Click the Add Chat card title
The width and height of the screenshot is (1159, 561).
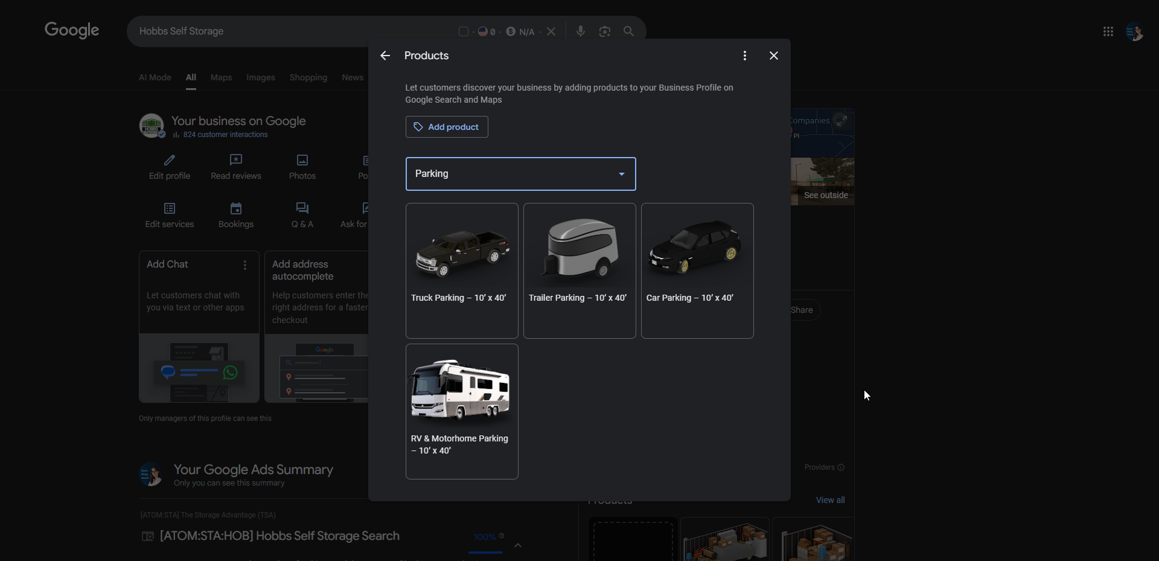pyautogui.click(x=167, y=264)
